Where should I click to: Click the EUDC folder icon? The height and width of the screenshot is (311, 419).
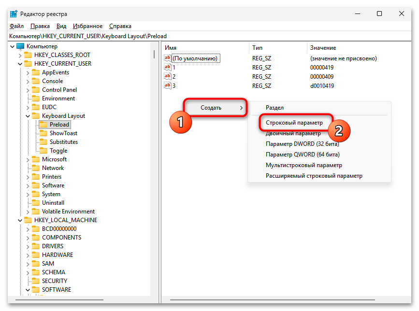pos(36,107)
